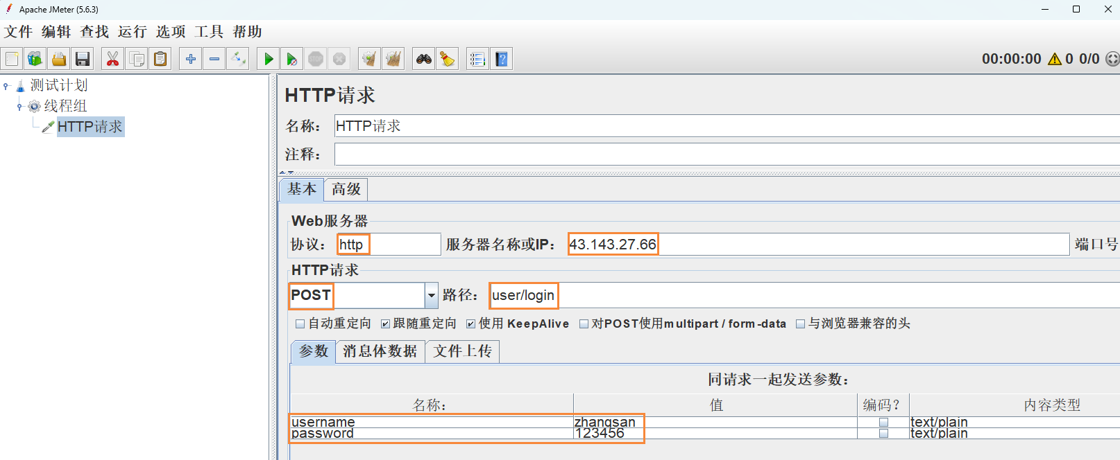Open the 文件 menu

[19, 32]
